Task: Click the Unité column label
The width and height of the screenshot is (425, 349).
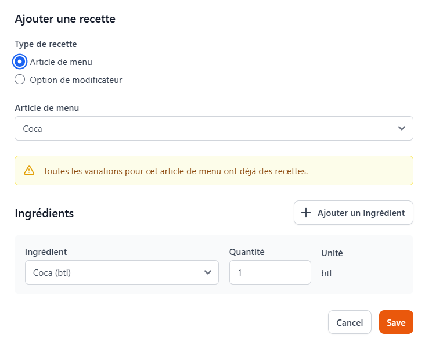Action: coord(332,253)
